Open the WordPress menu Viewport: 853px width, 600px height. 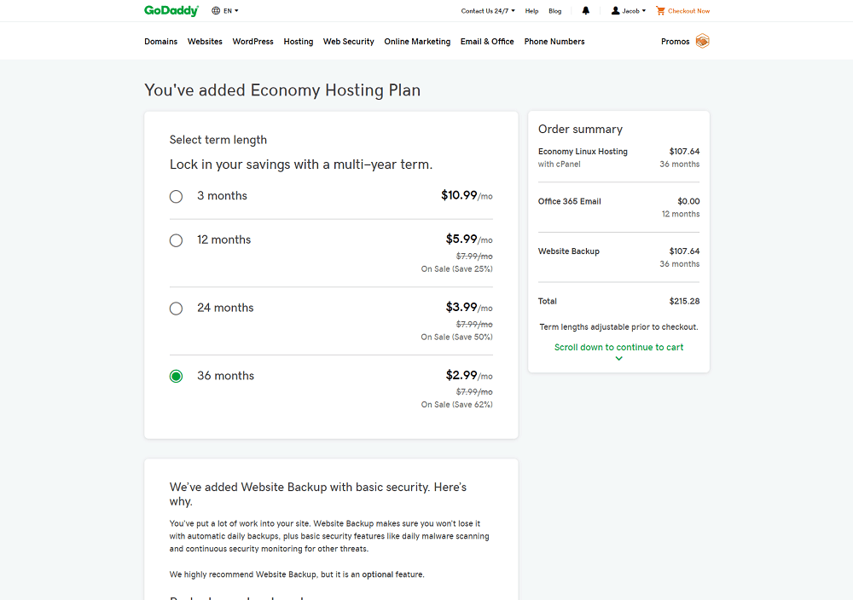click(253, 41)
